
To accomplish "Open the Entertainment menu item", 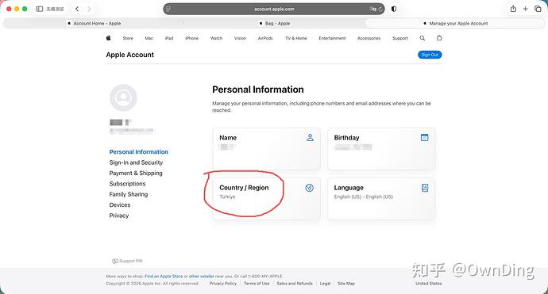I will (x=332, y=38).
